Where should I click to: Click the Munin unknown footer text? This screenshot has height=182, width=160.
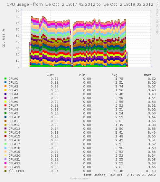(x=80, y=178)
